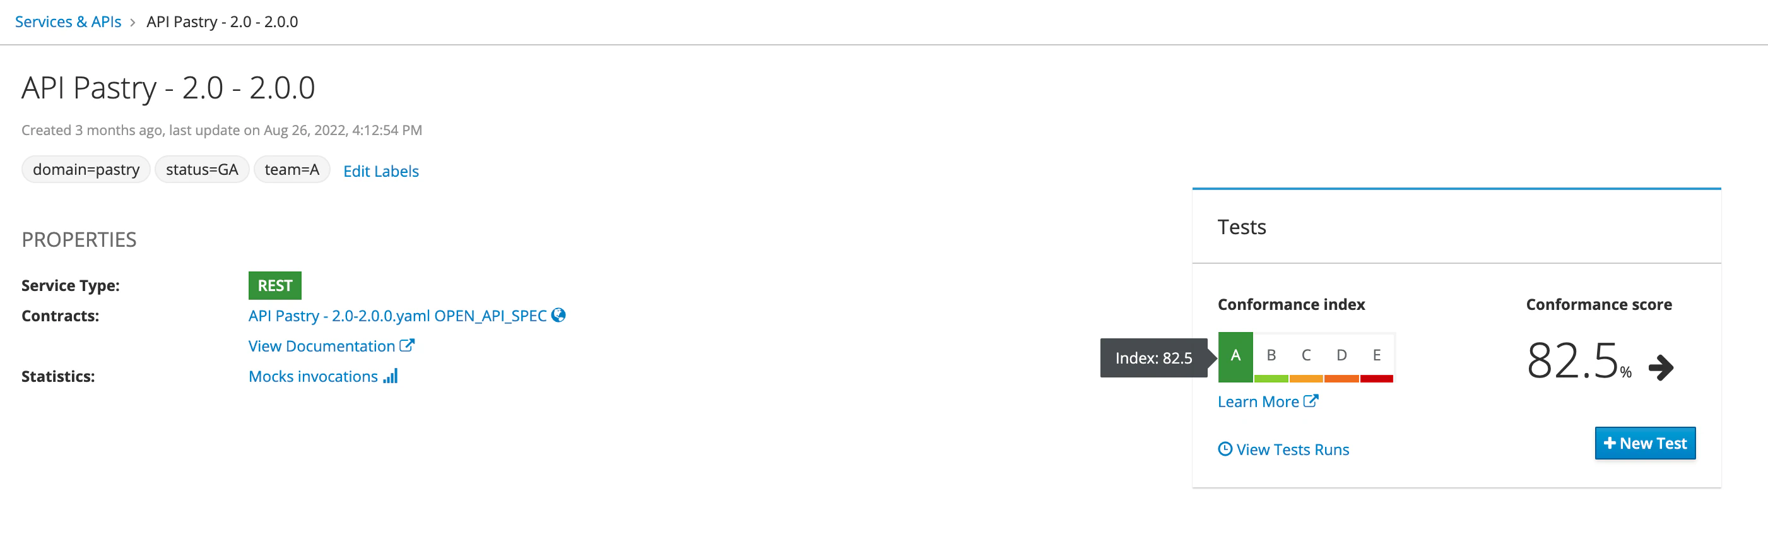Click the external link icon next to View Documentation
The width and height of the screenshot is (1768, 534).
coord(407,345)
